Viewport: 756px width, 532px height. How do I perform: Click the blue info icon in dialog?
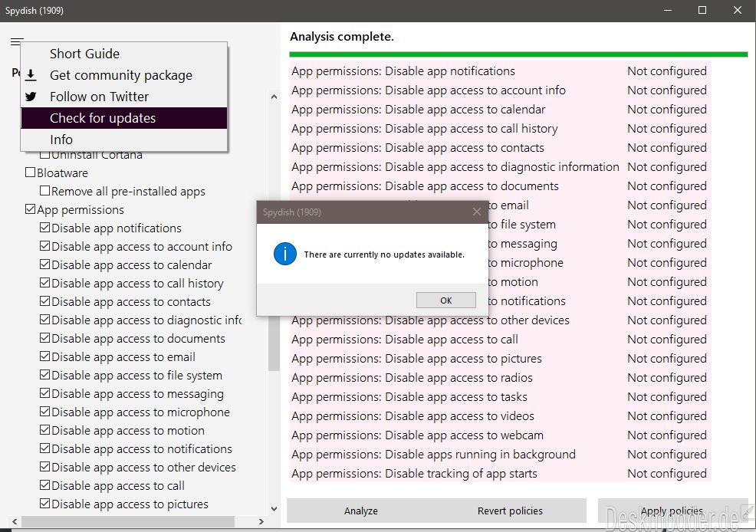point(285,254)
